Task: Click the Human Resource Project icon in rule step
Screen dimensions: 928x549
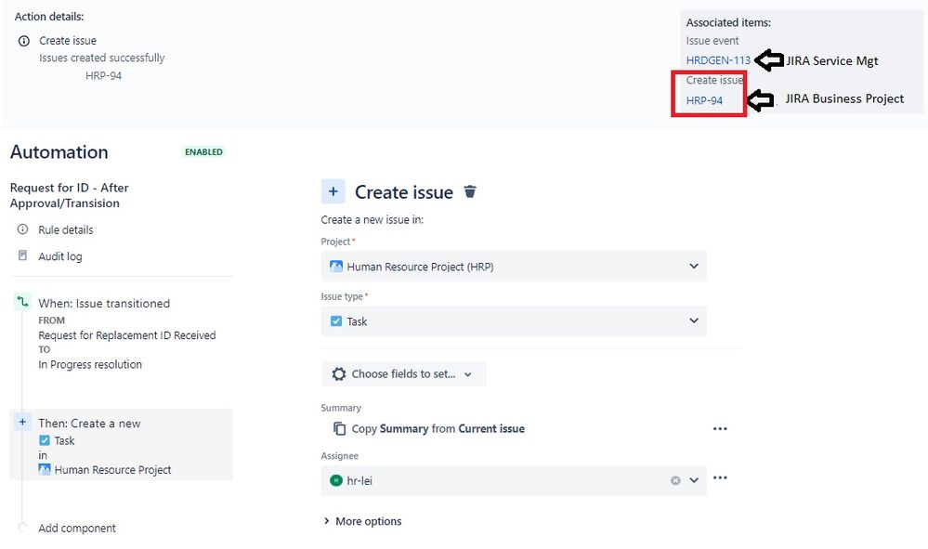Action: [x=45, y=469]
